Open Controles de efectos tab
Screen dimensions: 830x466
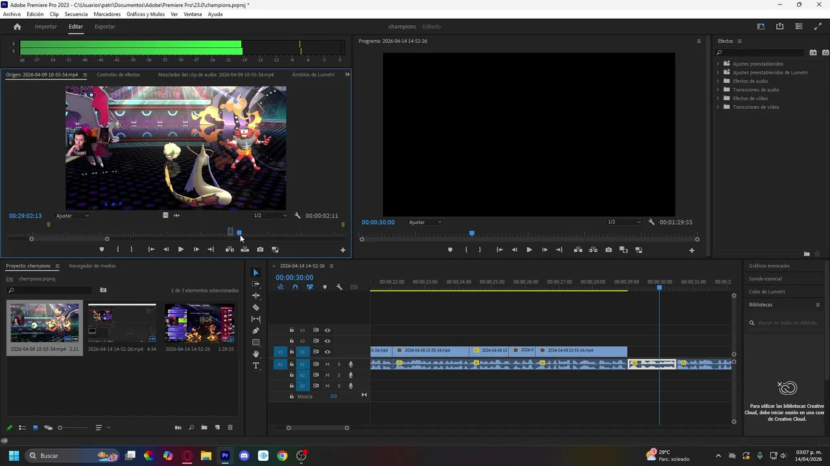tap(118, 74)
